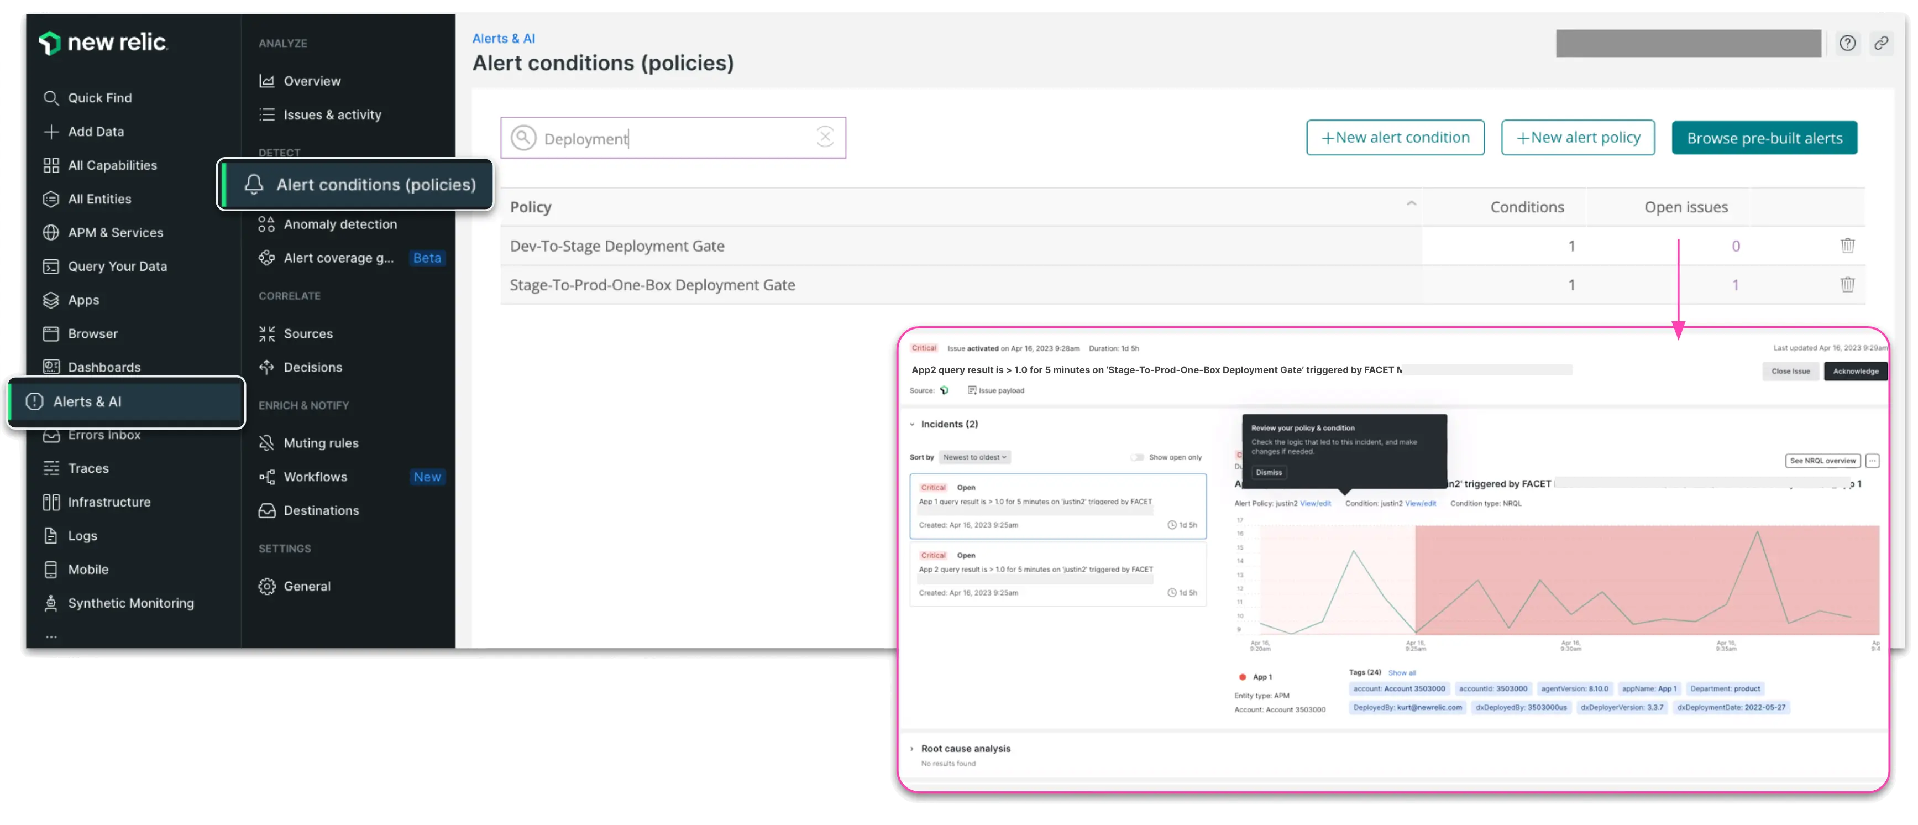Open Quick Find search in the sidebar
This screenshot has width=1918, height=825.
[100, 97]
